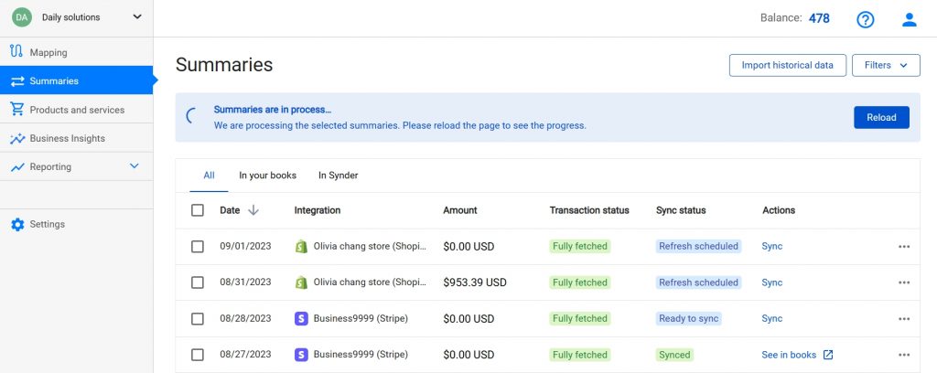
Task: Open the Filters dropdown
Action: 886,65
